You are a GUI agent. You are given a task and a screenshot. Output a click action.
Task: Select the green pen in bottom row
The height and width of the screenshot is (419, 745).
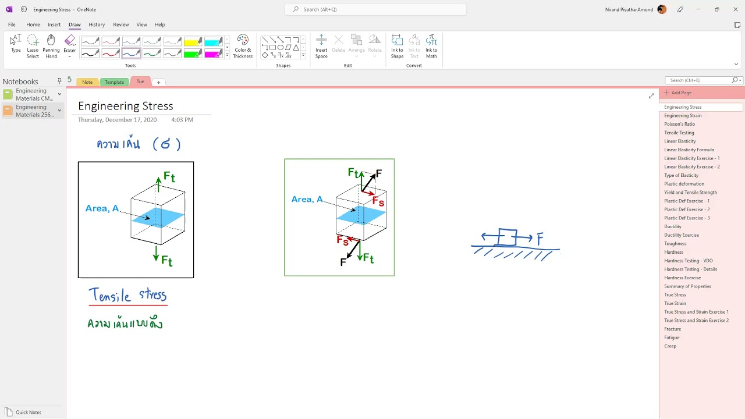[x=151, y=54]
